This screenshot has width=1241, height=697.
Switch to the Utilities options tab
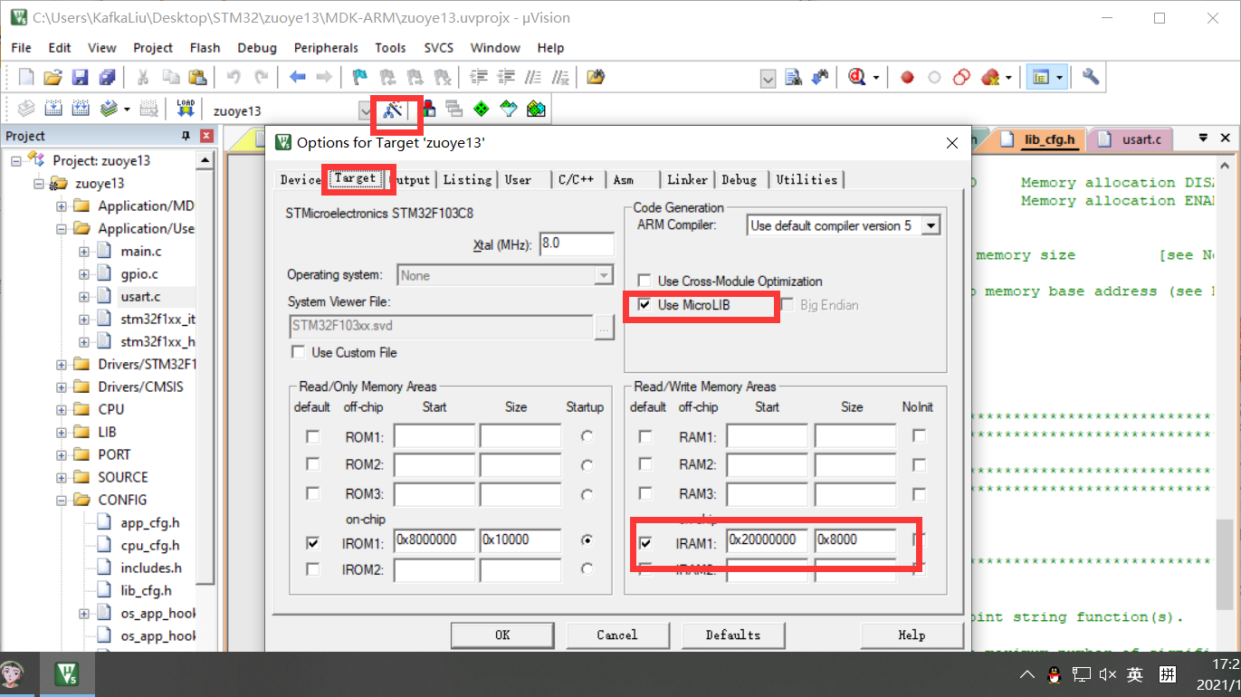pos(807,179)
